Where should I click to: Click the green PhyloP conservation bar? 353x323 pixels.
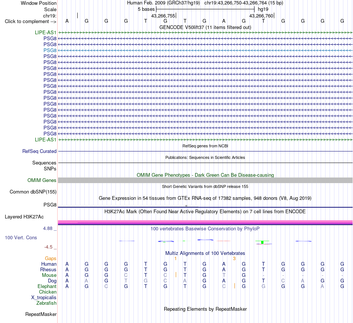point(262,242)
